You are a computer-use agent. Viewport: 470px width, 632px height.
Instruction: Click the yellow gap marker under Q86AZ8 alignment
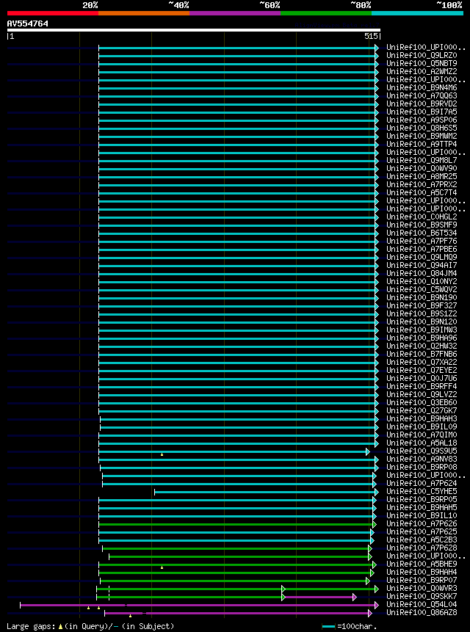130,616
